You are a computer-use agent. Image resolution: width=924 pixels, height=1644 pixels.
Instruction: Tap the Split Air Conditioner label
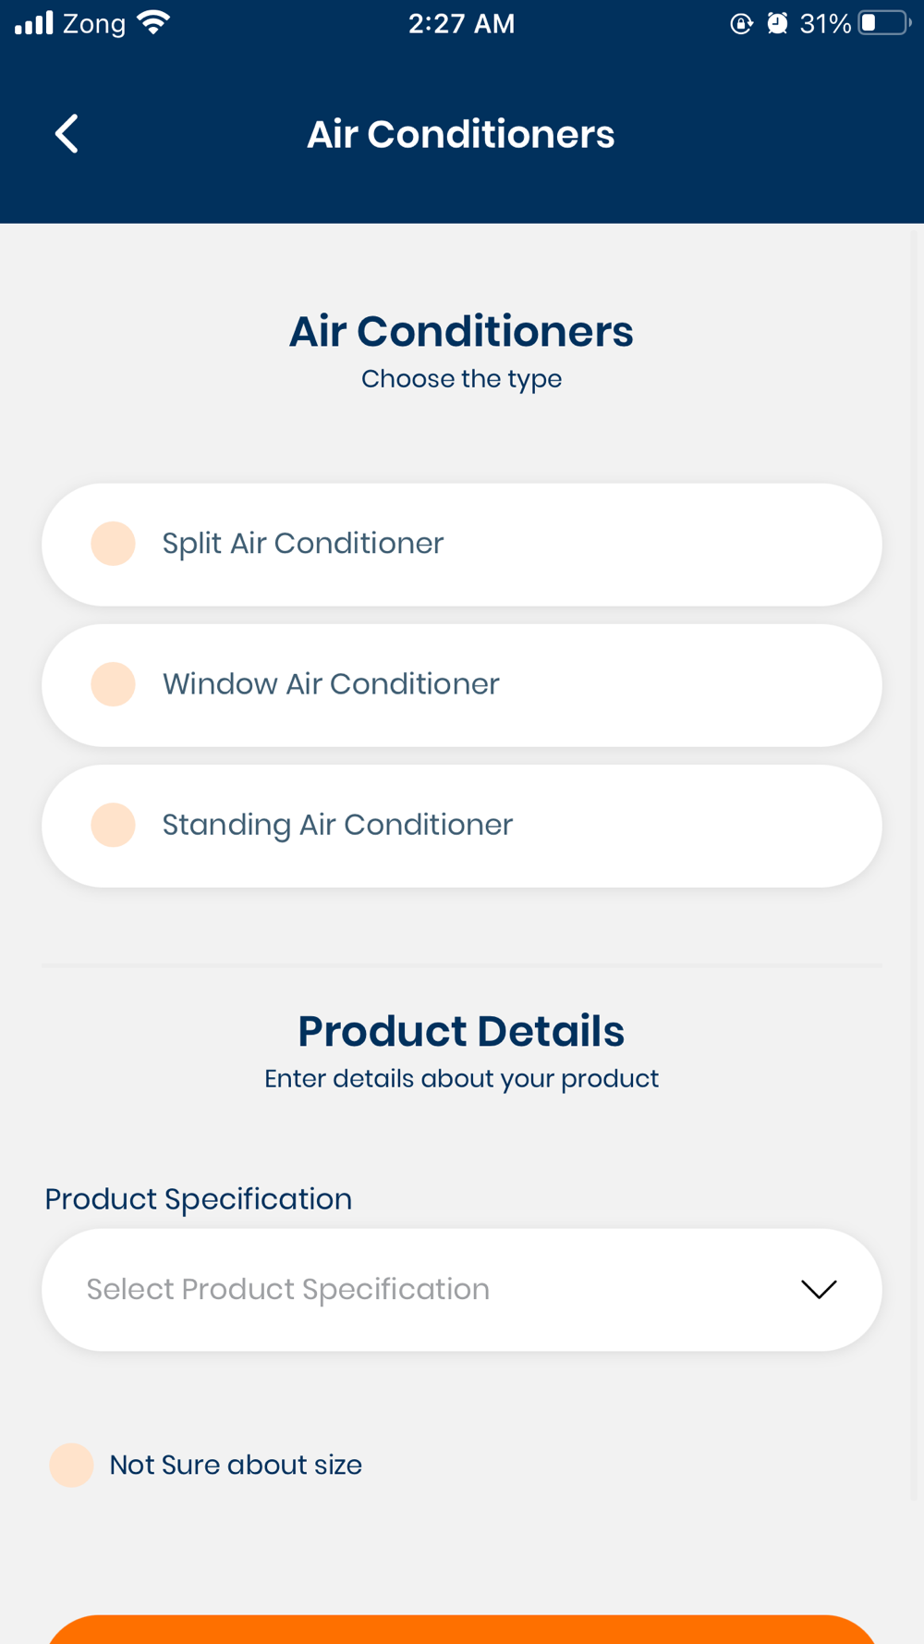[303, 544]
